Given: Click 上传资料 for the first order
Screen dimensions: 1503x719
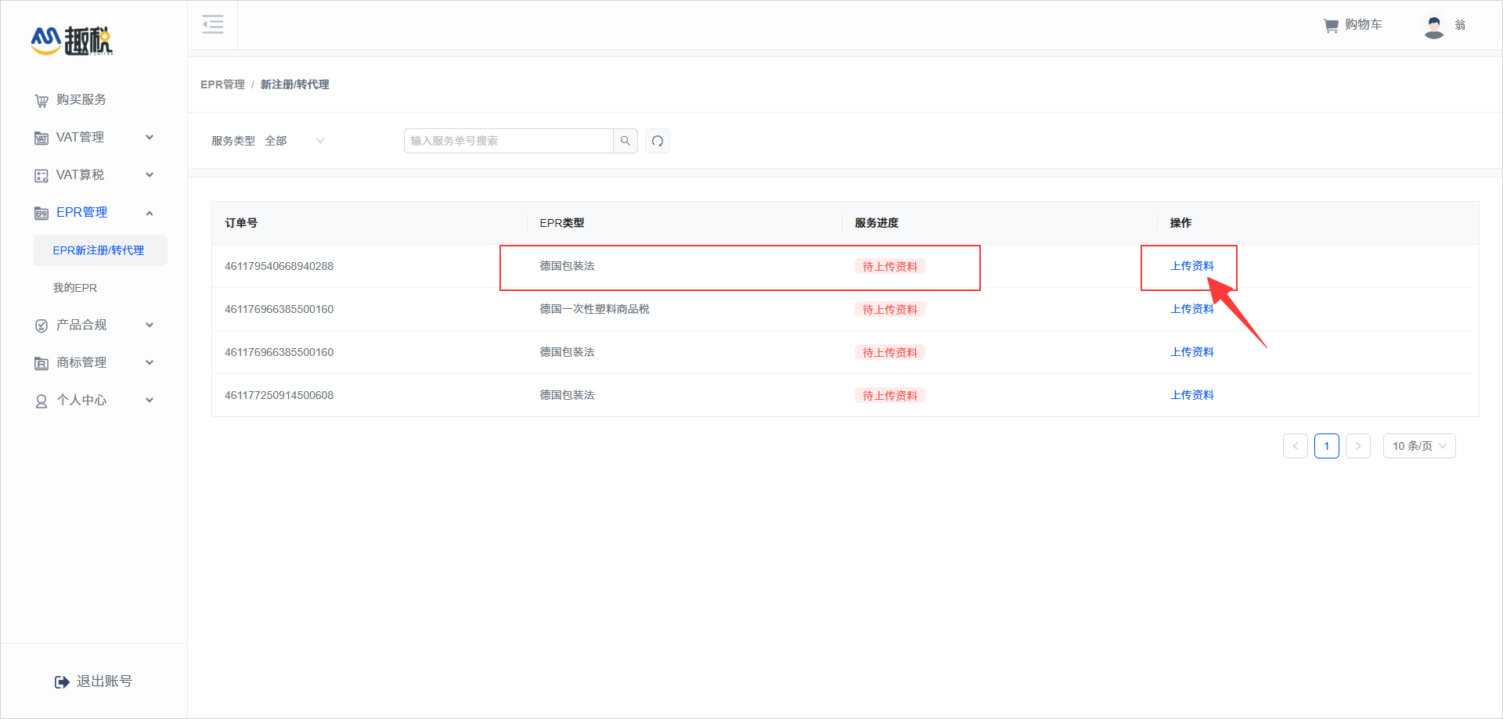Looking at the screenshot, I should point(1191,266).
